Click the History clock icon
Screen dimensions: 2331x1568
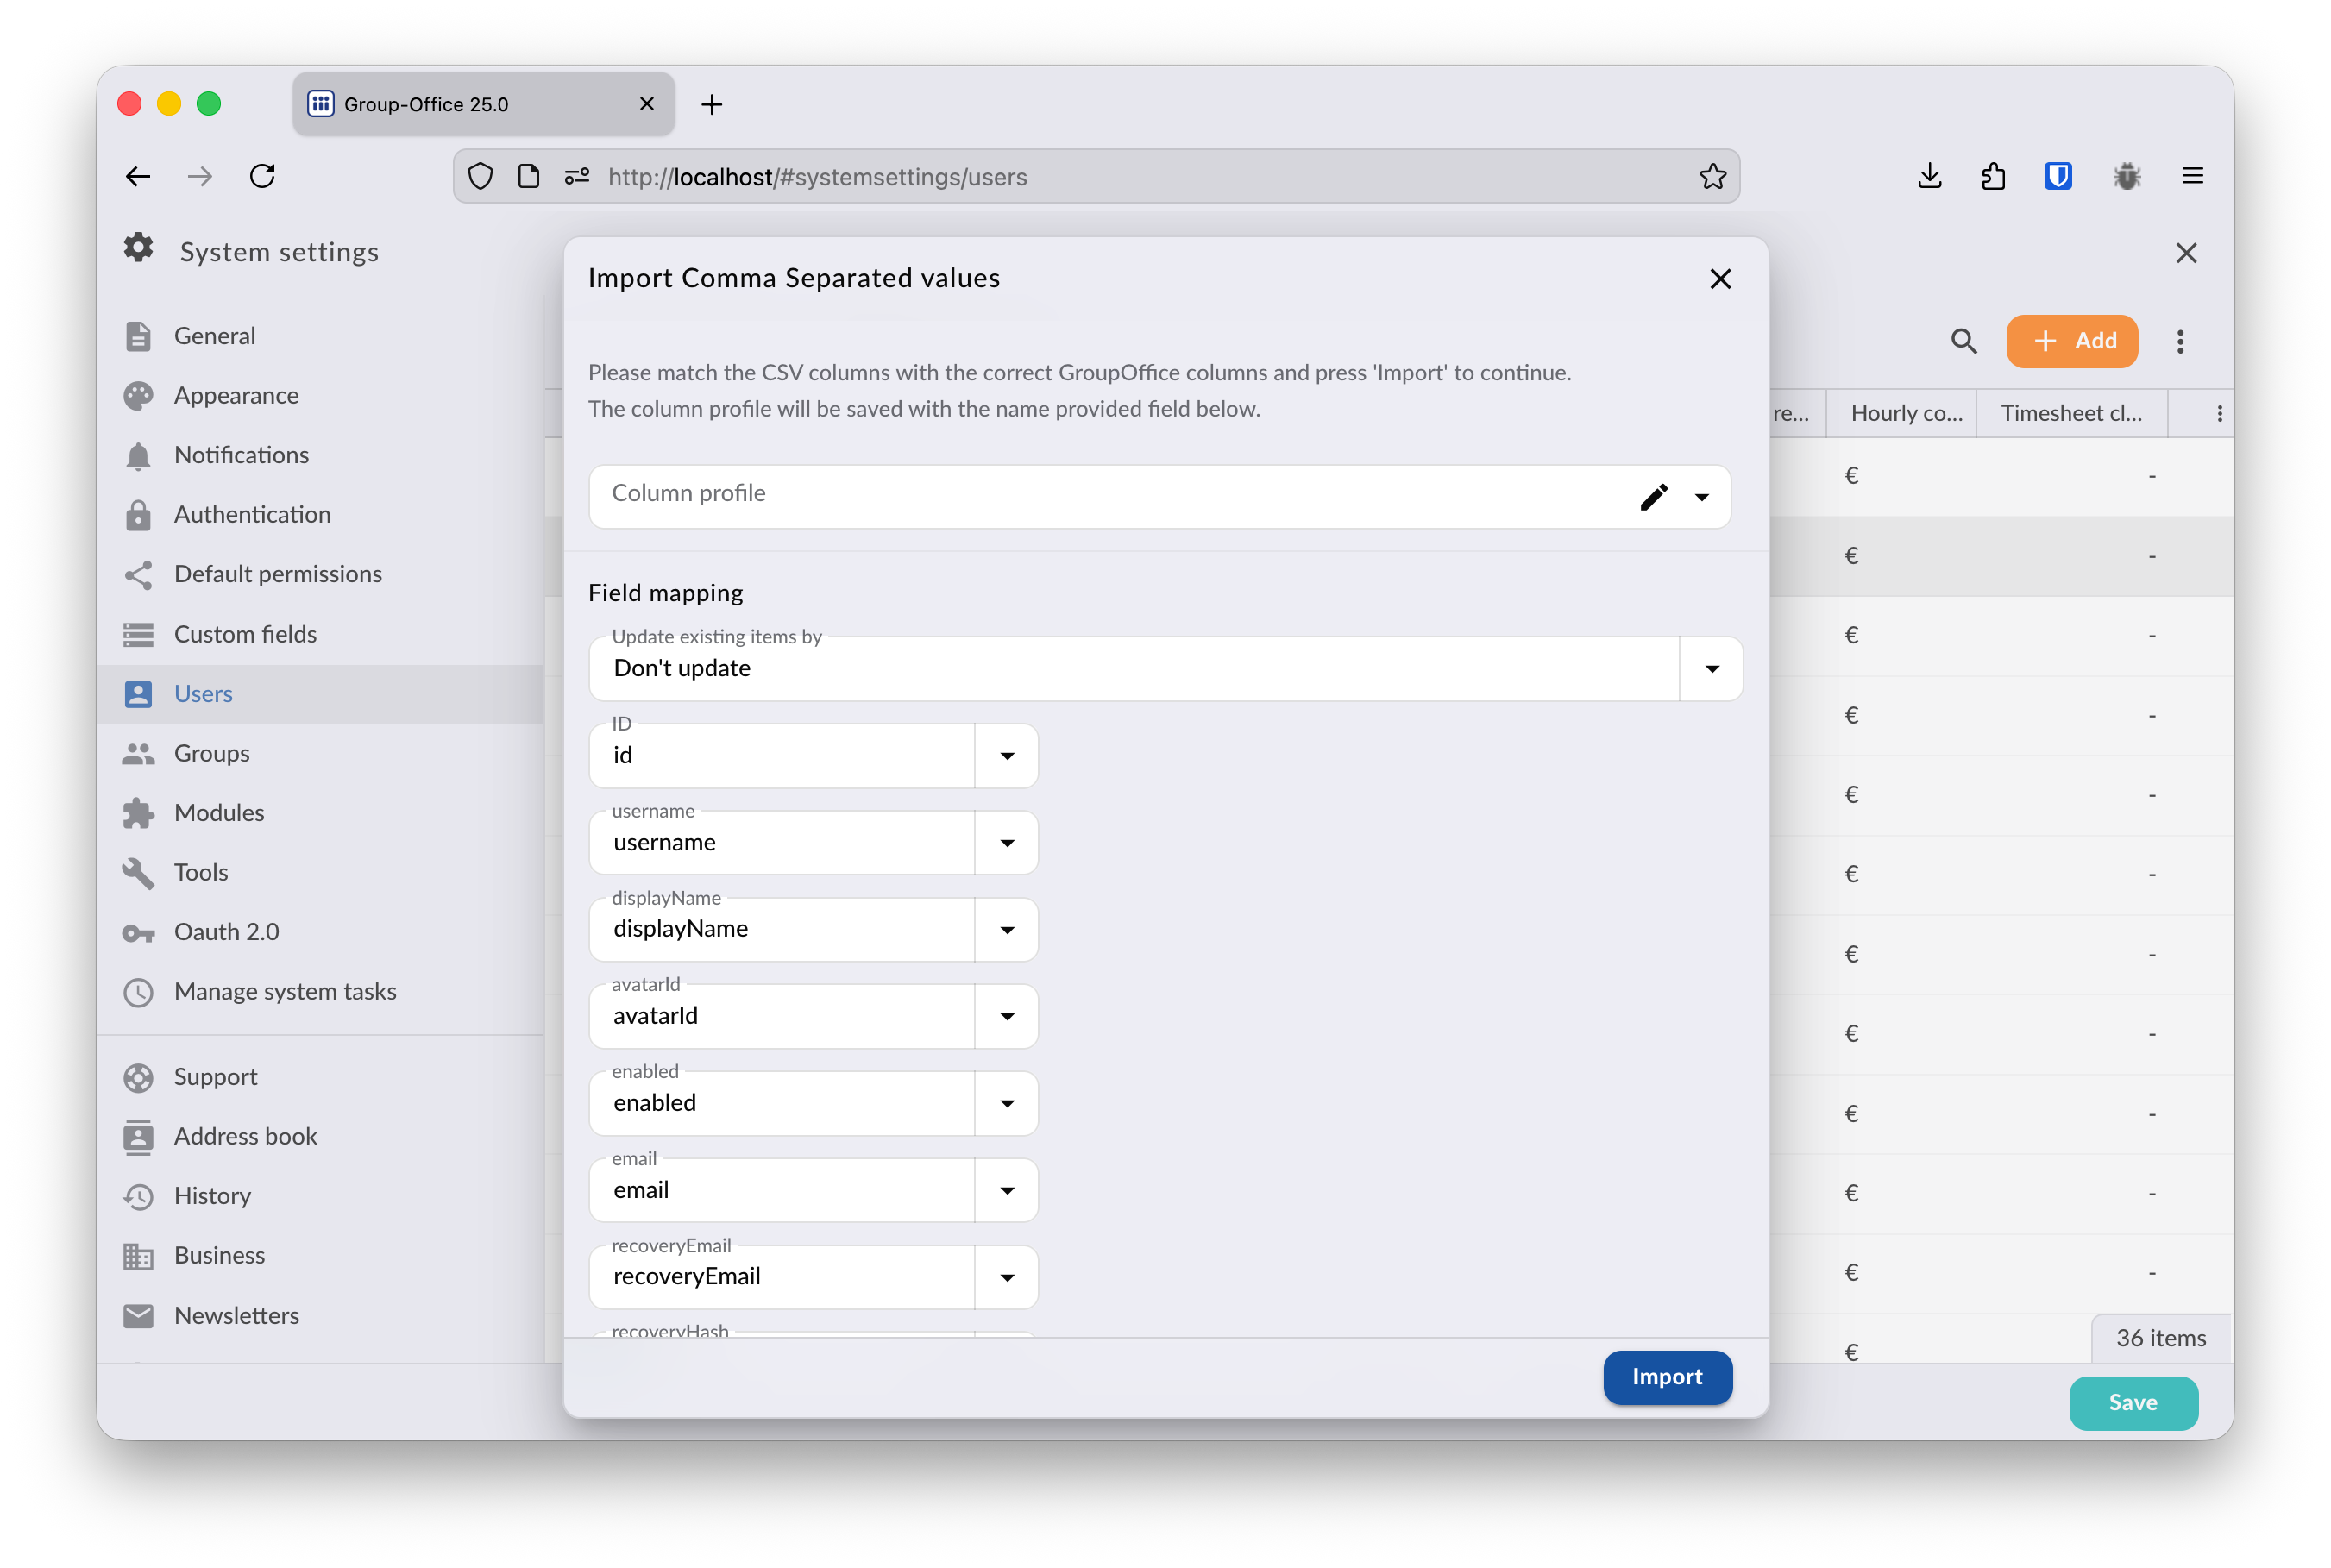click(x=138, y=1197)
